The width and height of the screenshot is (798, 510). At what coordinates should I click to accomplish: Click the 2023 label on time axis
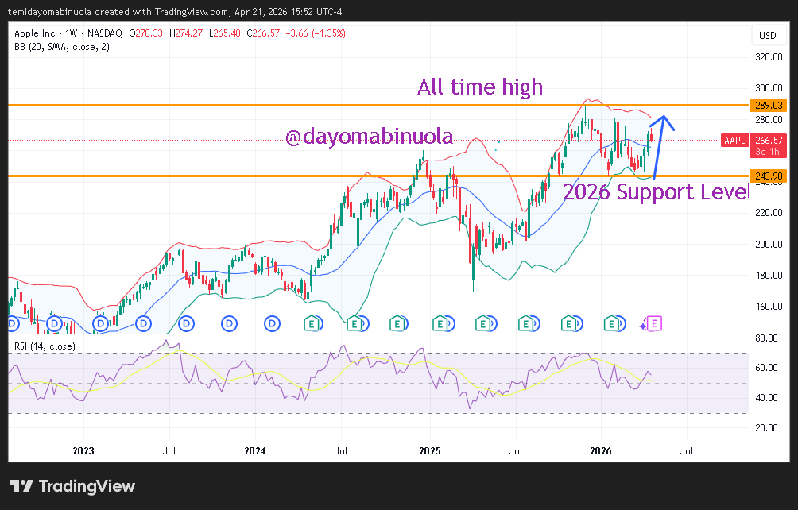(x=83, y=451)
